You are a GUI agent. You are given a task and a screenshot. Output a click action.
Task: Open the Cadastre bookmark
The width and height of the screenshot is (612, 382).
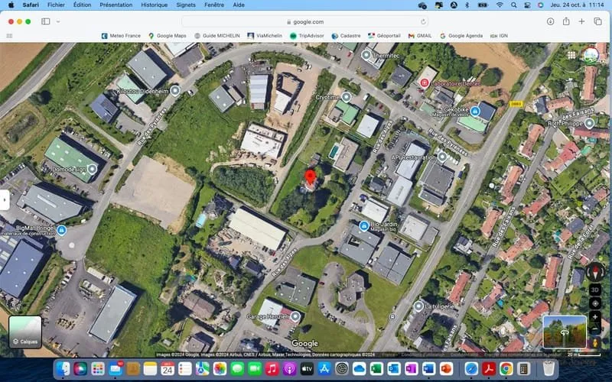346,35
